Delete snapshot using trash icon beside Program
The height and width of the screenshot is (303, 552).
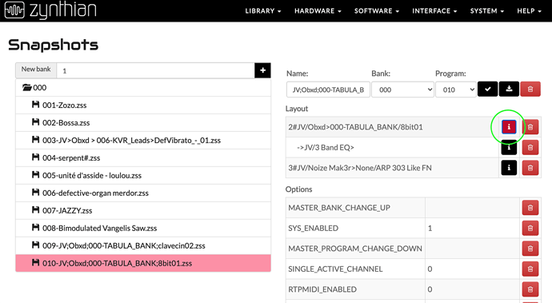tap(530, 89)
